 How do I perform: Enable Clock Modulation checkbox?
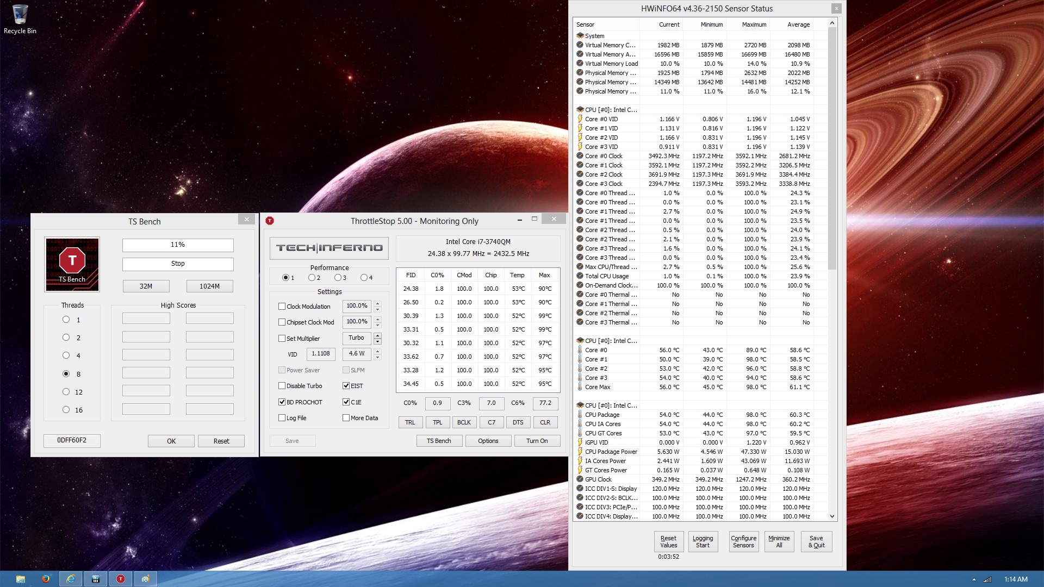282,307
